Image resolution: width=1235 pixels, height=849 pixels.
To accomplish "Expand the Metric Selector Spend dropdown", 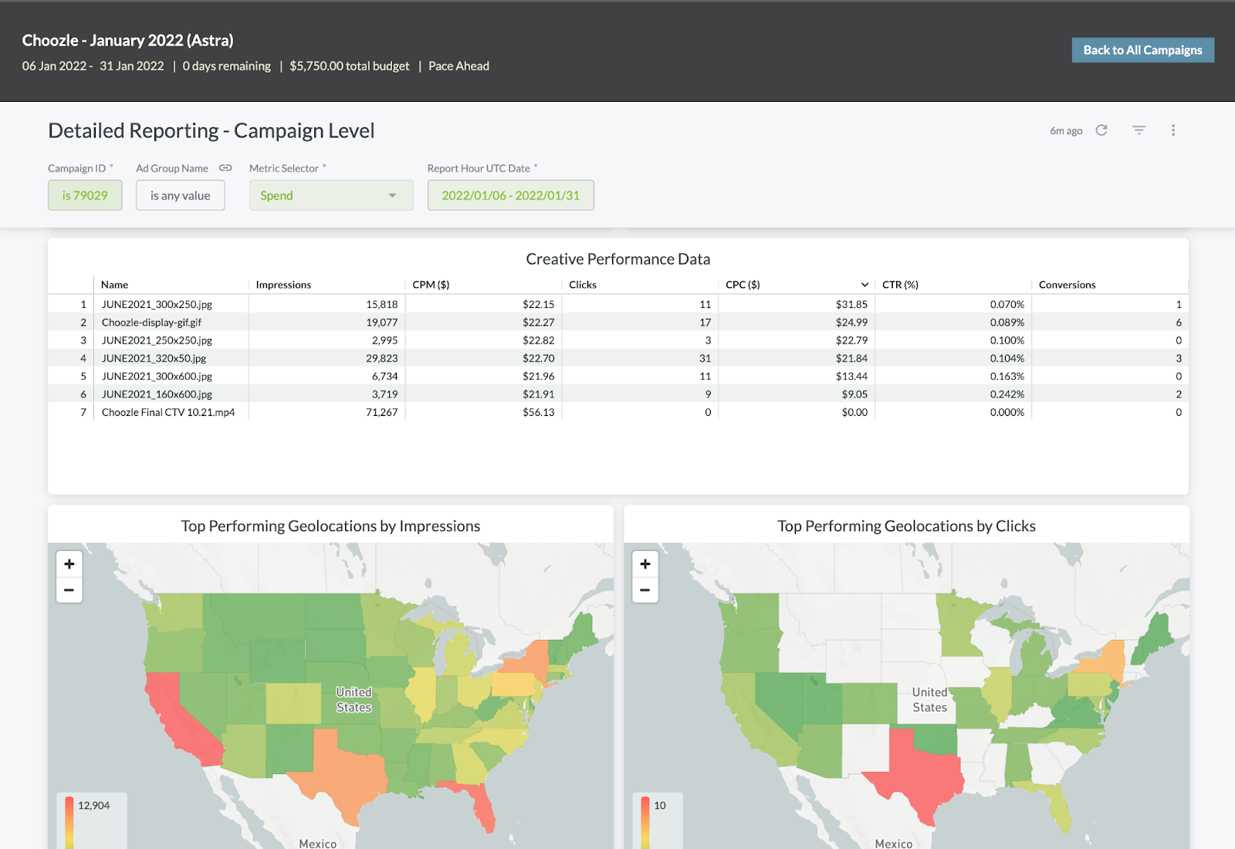I will pos(331,195).
